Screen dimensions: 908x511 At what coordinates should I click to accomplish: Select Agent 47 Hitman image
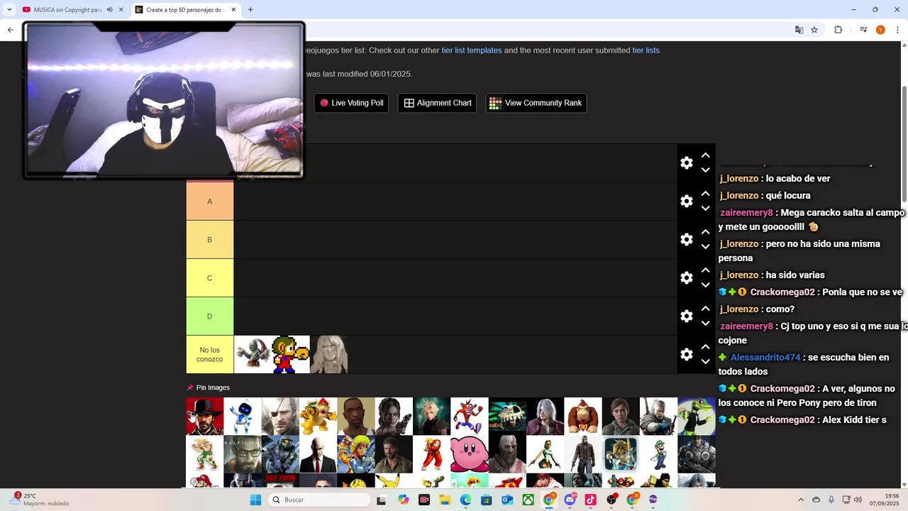coord(318,454)
